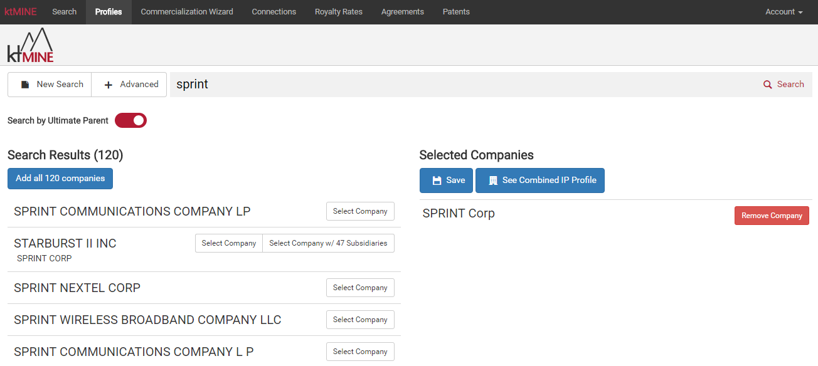The height and width of the screenshot is (366, 818).
Task: Select SPRINT WIRELESS BROADBAND COMPANY LLC
Action: point(360,320)
